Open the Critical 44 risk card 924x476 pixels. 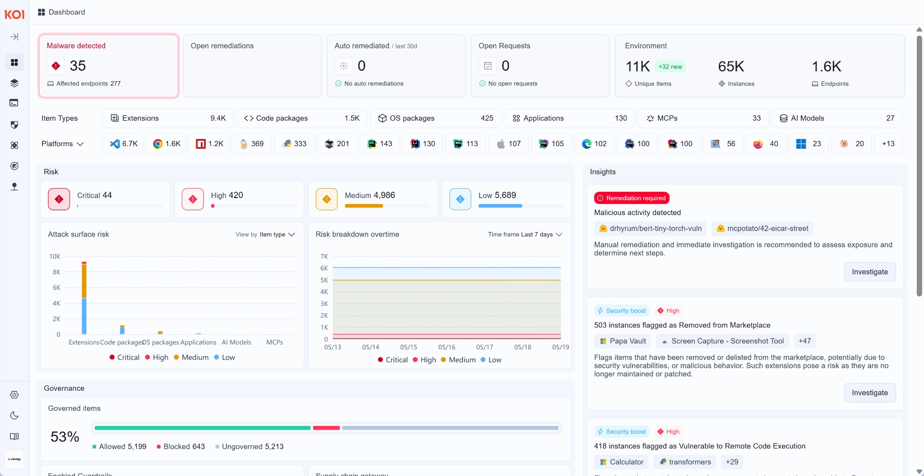pyautogui.click(x=105, y=199)
